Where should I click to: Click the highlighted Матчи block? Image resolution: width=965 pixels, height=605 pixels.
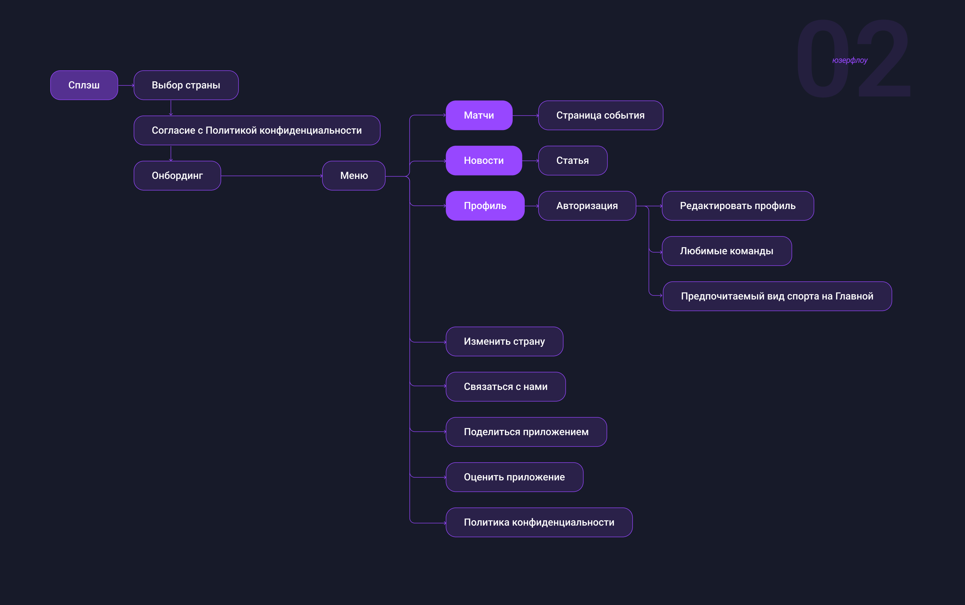[x=479, y=115]
